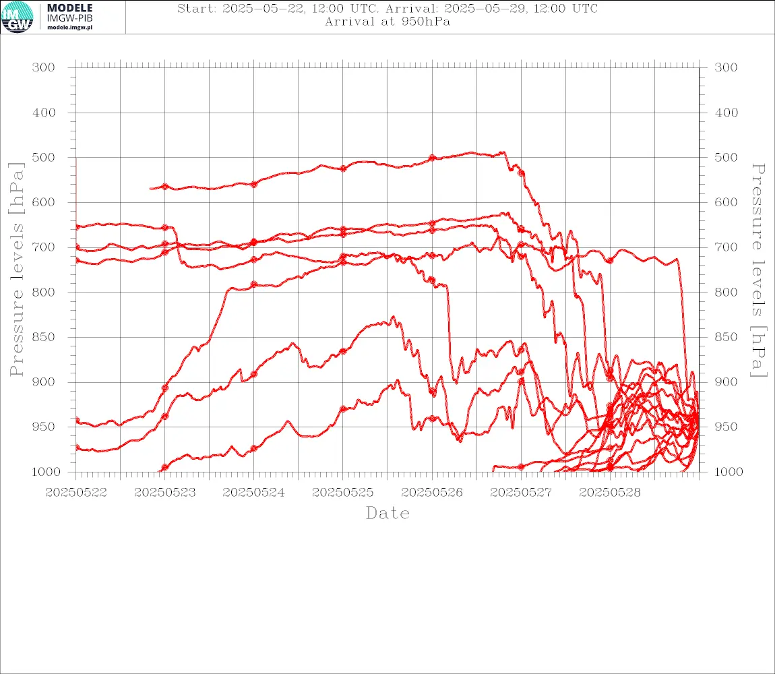Click the right axis 300 label
Image resolution: width=775 pixels, height=674 pixels.
[726, 67]
